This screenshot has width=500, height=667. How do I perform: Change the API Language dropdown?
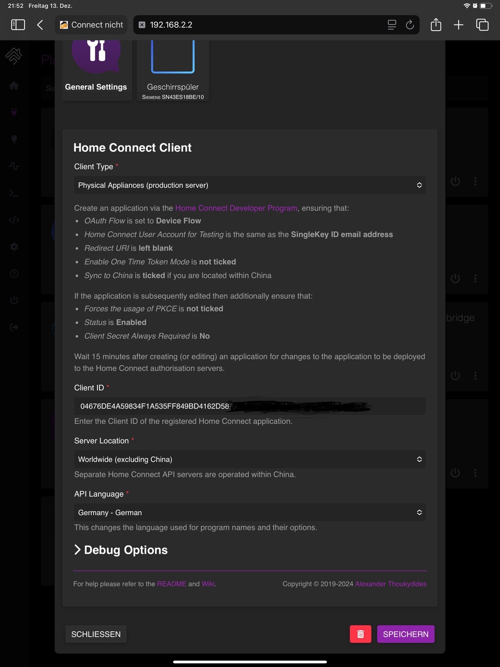point(250,512)
